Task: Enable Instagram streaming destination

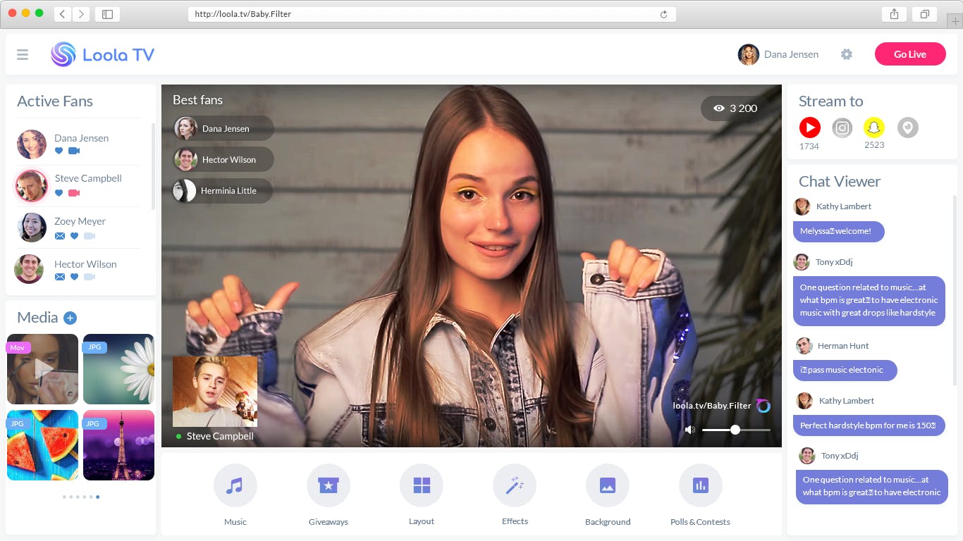Action: [x=842, y=128]
